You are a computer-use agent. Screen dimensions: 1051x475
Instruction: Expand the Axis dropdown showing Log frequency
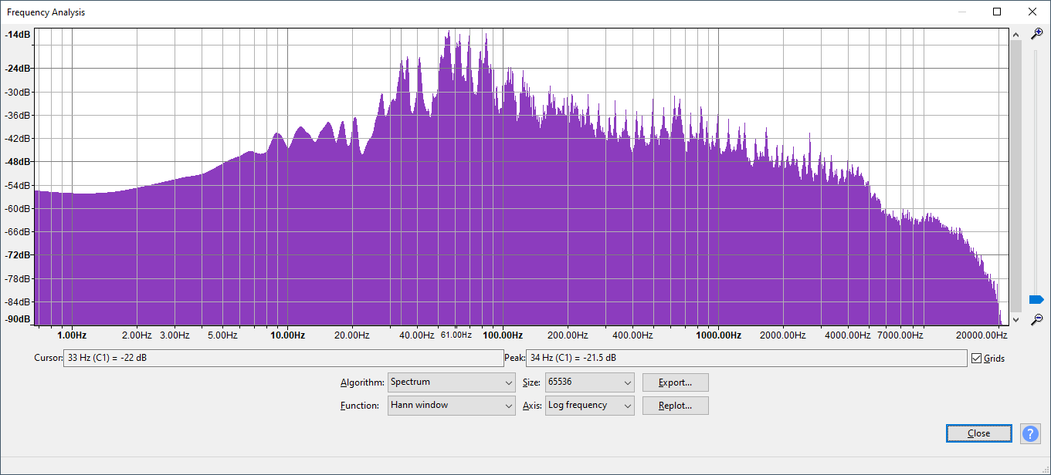click(589, 406)
